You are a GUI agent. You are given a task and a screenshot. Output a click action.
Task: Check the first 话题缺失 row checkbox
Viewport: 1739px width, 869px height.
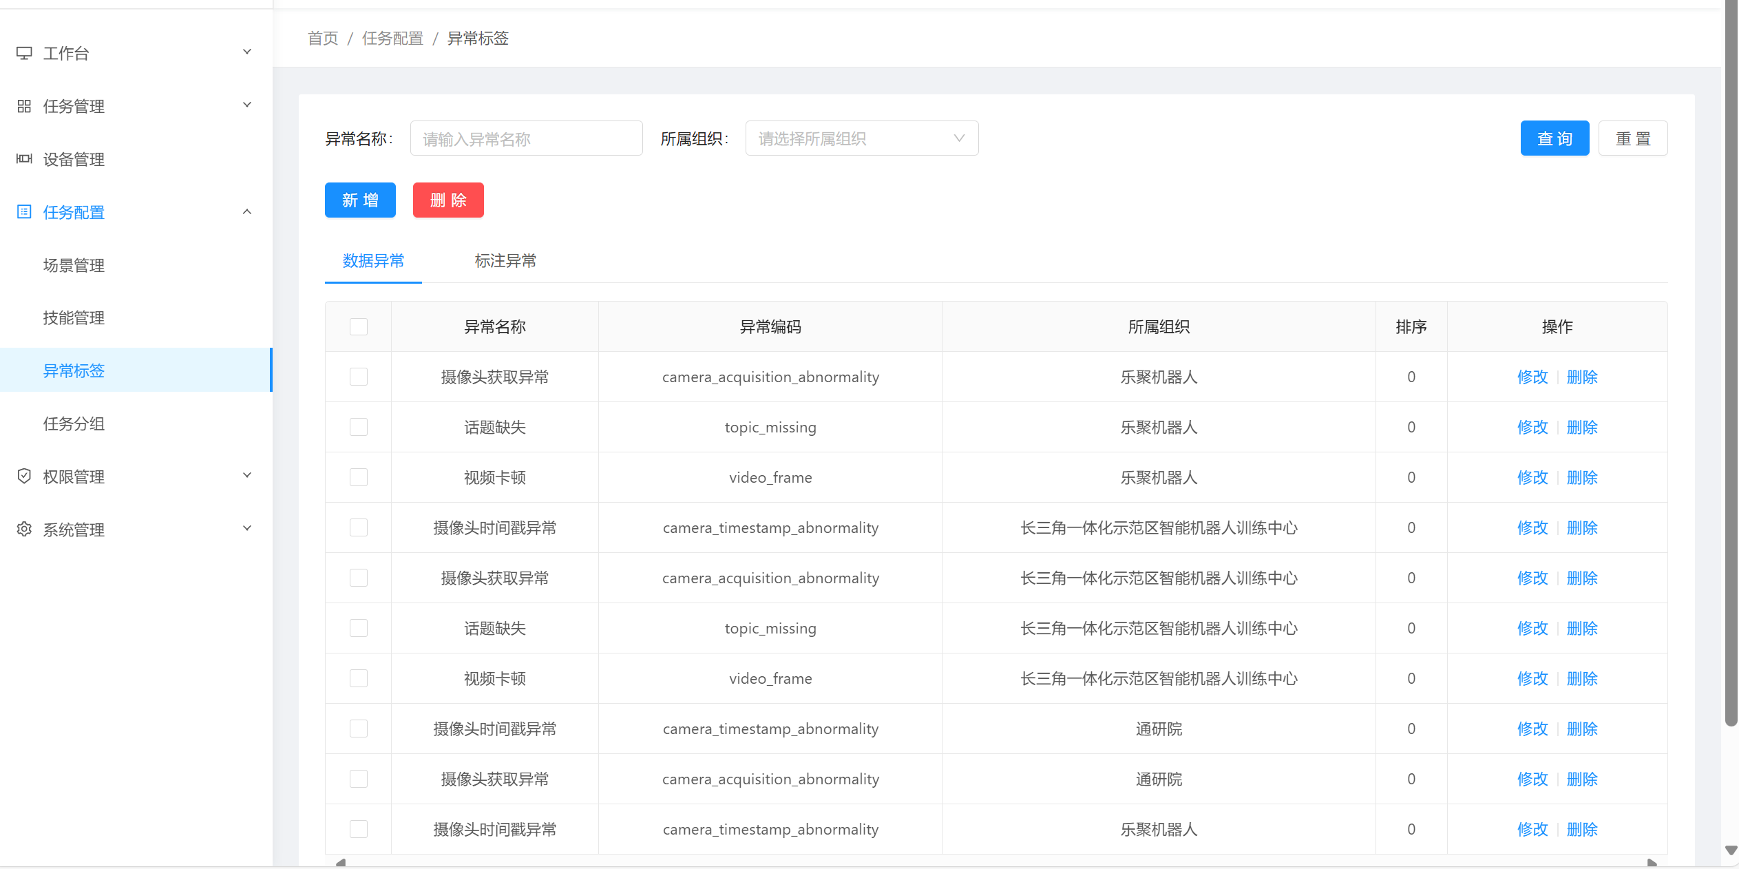[x=359, y=426]
